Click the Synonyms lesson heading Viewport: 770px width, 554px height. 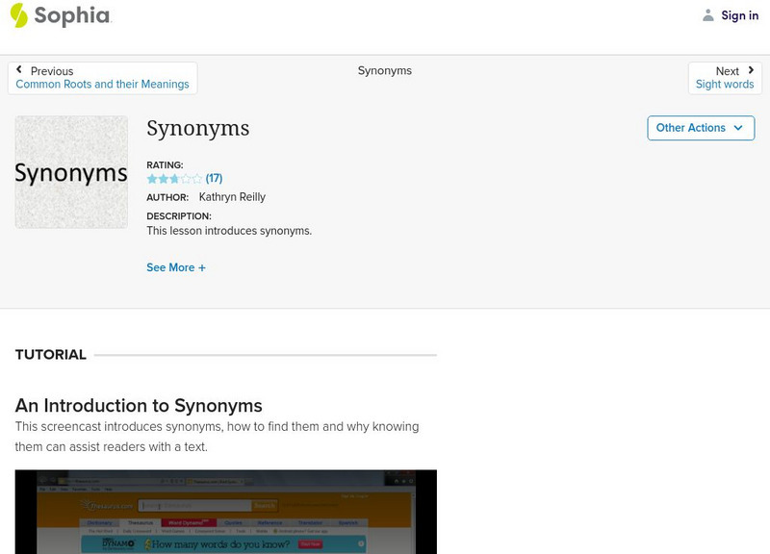197,128
